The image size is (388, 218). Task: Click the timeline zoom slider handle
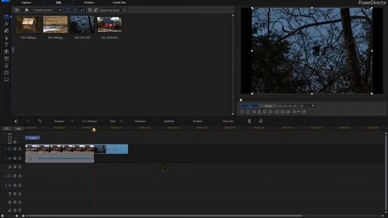(16, 216)
